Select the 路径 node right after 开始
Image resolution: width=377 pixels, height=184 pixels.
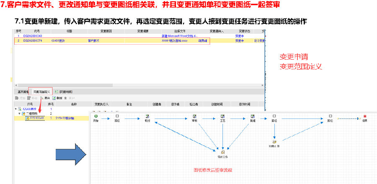(117, 116)
